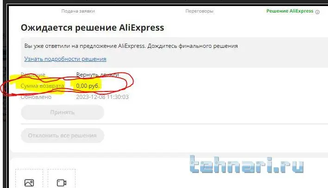Click the Дождитесь финального решения notice text

point(193,46)
